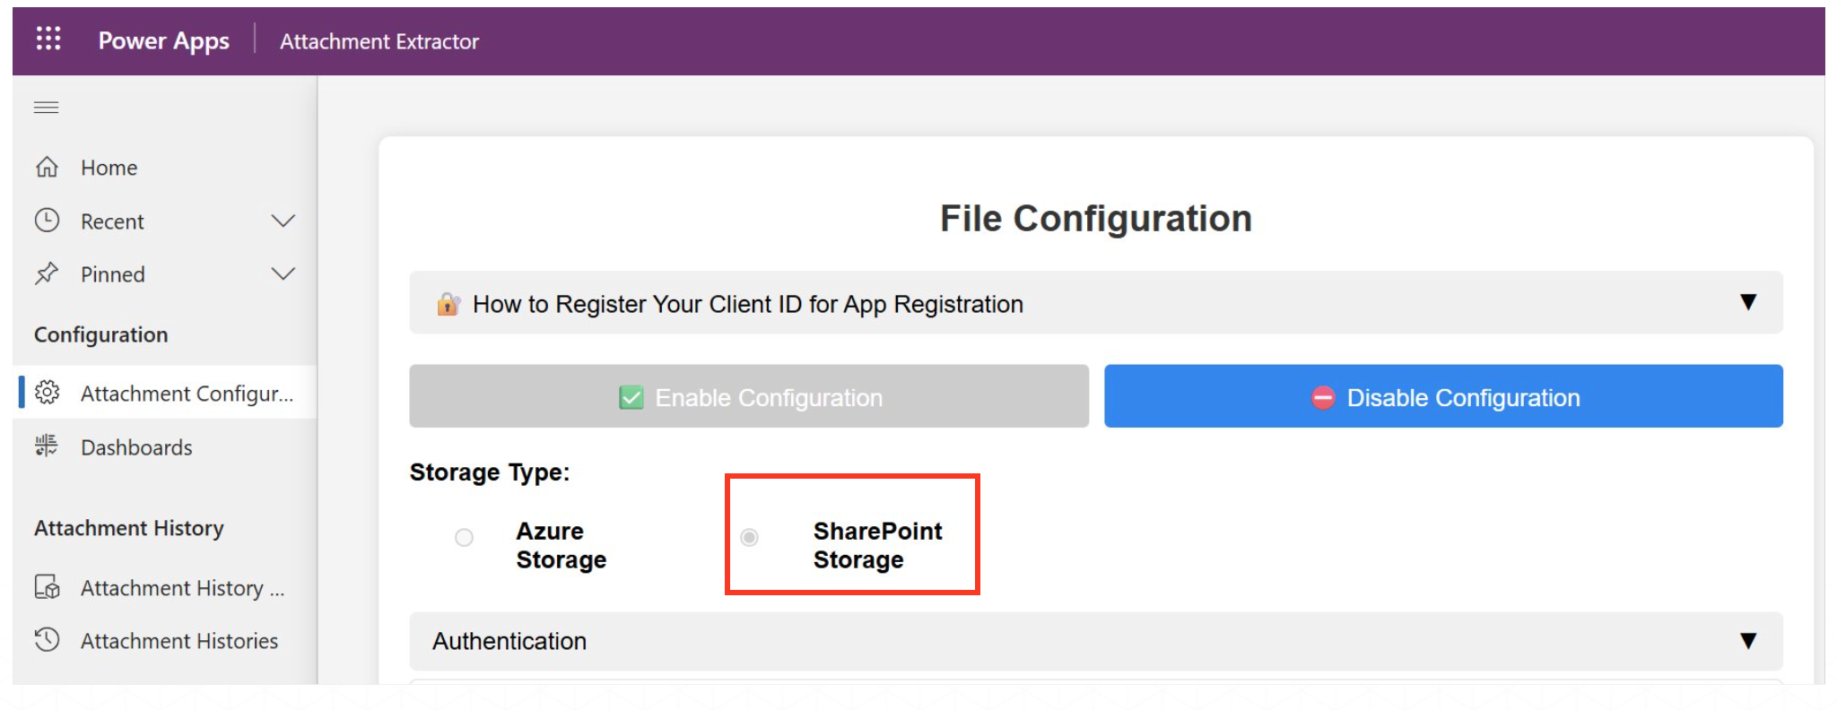
Task: Click the Attachment Configuration gear icon
Action: (x=47, y=393)
